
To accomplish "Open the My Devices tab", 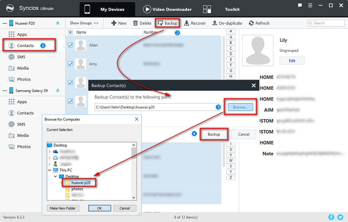I will 107,9.
